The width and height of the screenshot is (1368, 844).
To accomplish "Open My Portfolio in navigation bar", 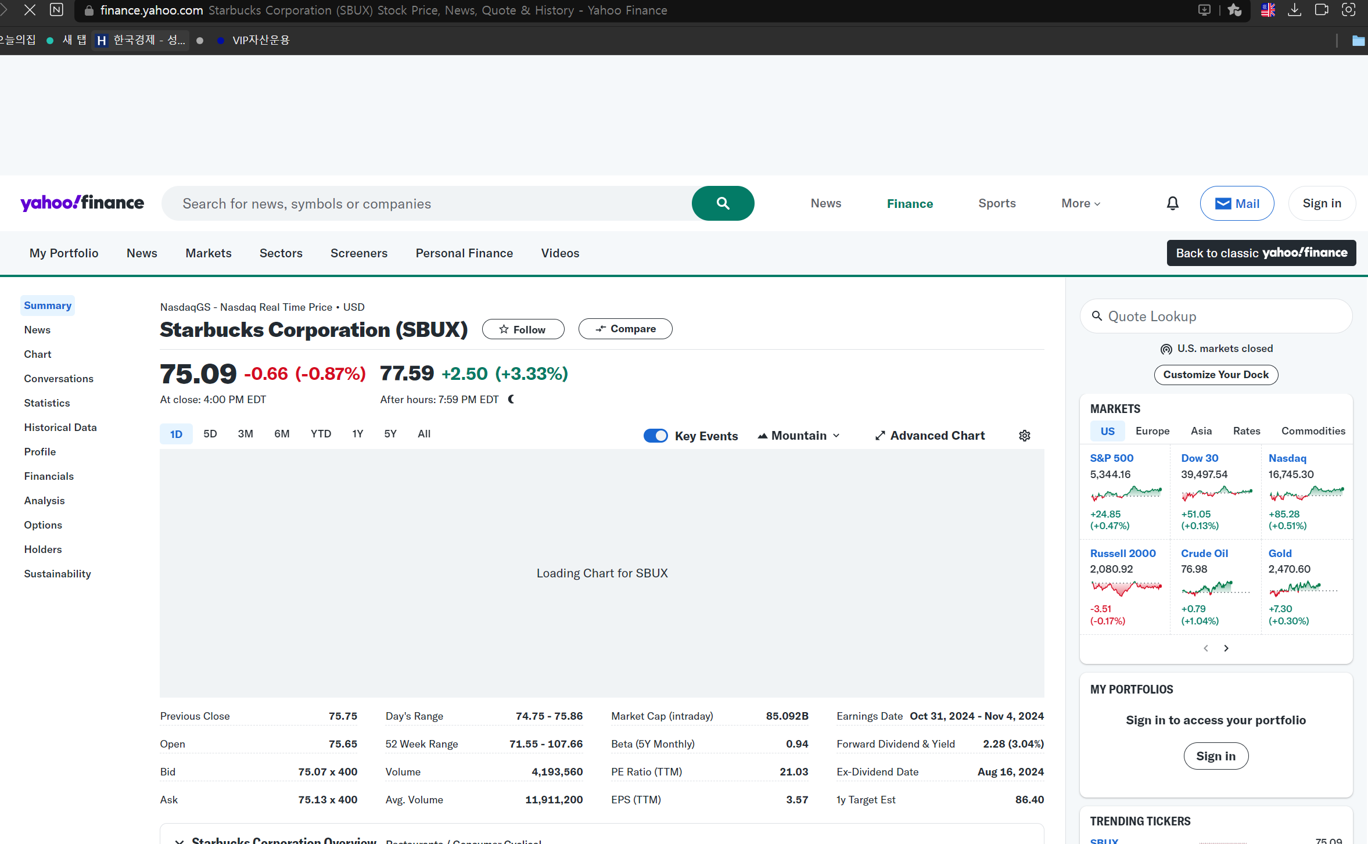I will [64, 253].
